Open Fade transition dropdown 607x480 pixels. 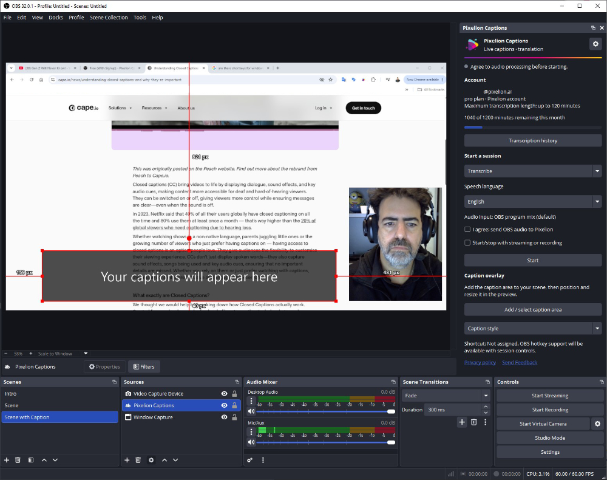pyautogui.click(x=446, y=396)
